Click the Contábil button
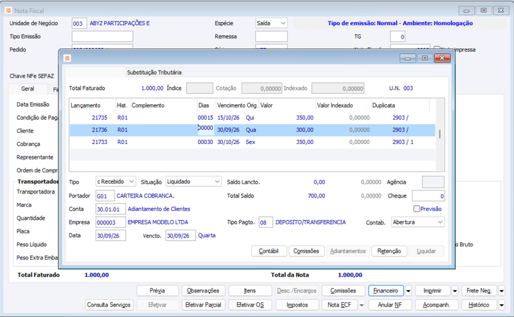 pos(269,251)
